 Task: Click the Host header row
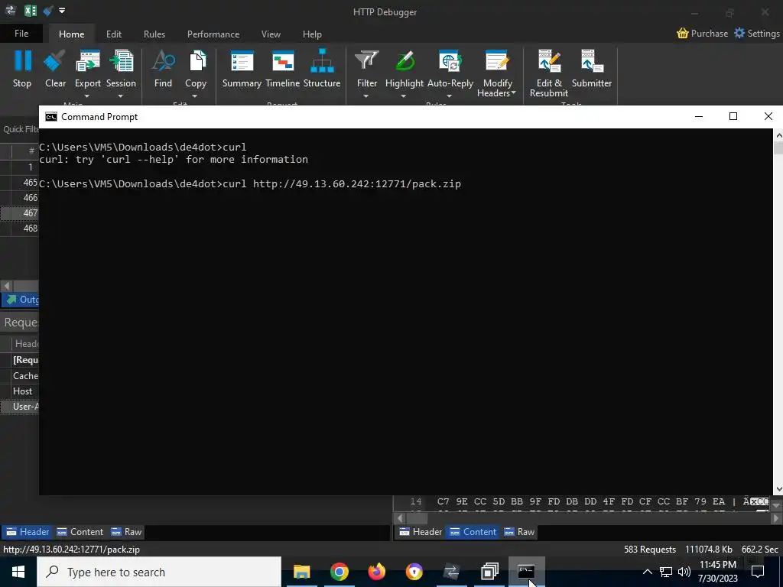point(19,391)
